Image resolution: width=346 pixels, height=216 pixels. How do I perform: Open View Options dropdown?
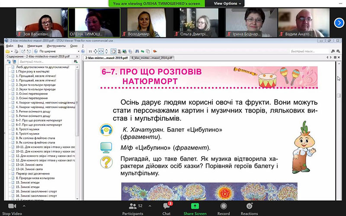[x=227, y=3]
